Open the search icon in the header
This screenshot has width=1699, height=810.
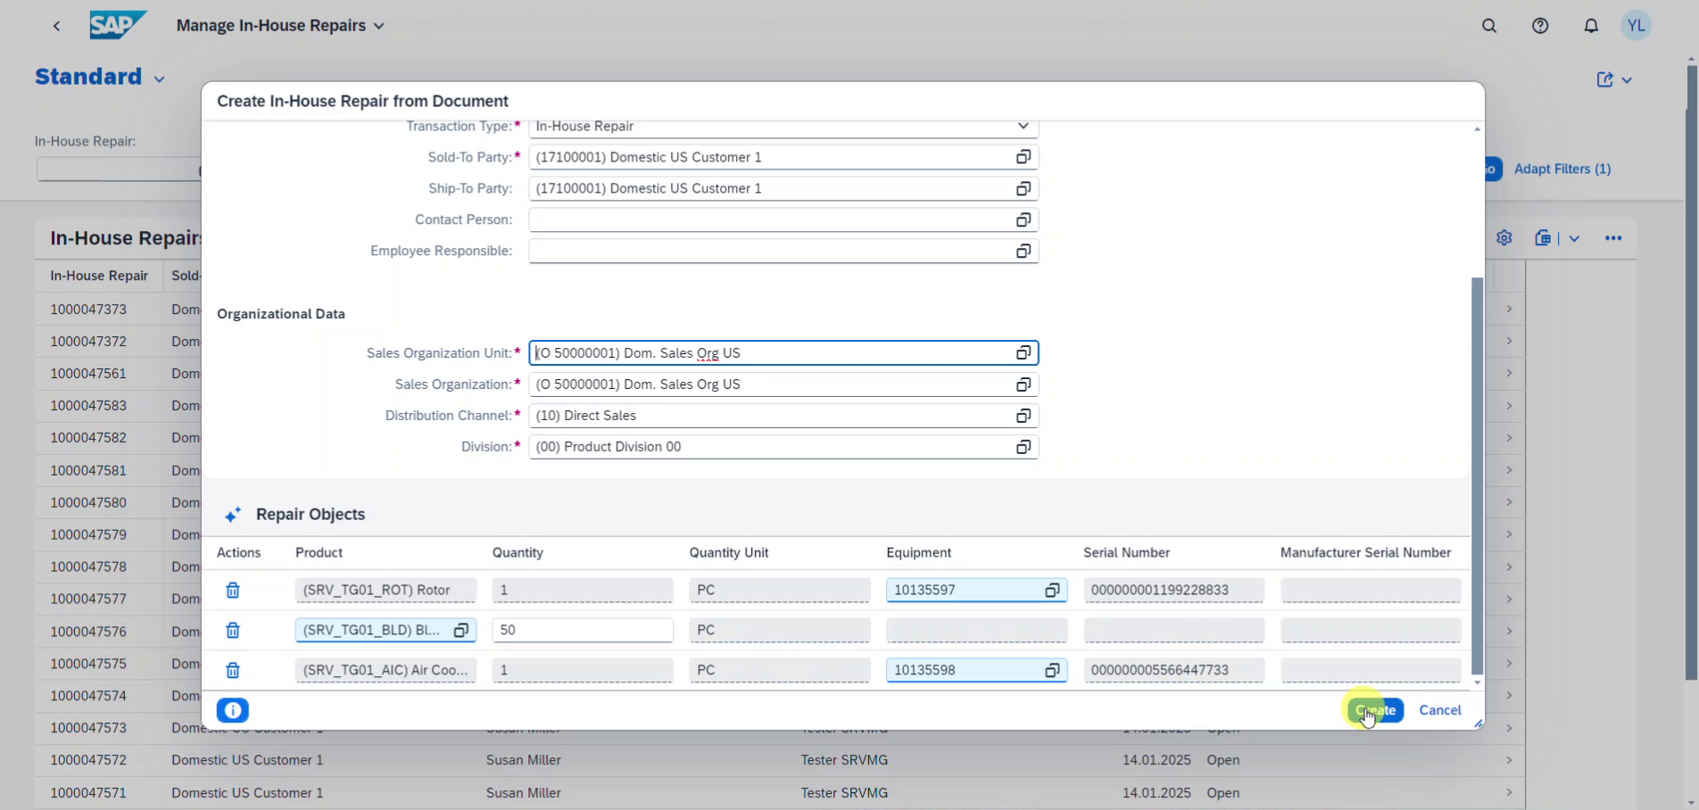1489,26
